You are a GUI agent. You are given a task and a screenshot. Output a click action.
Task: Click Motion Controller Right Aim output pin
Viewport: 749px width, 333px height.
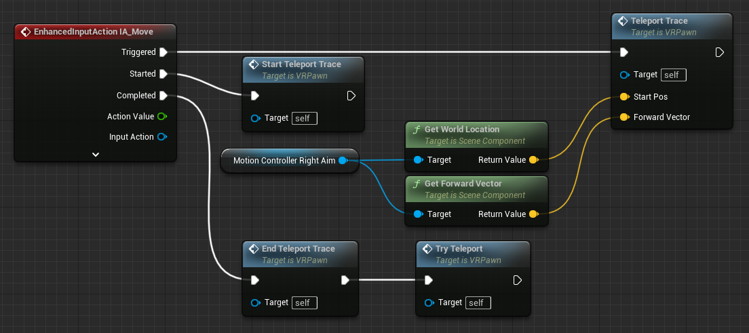[343, 161]
